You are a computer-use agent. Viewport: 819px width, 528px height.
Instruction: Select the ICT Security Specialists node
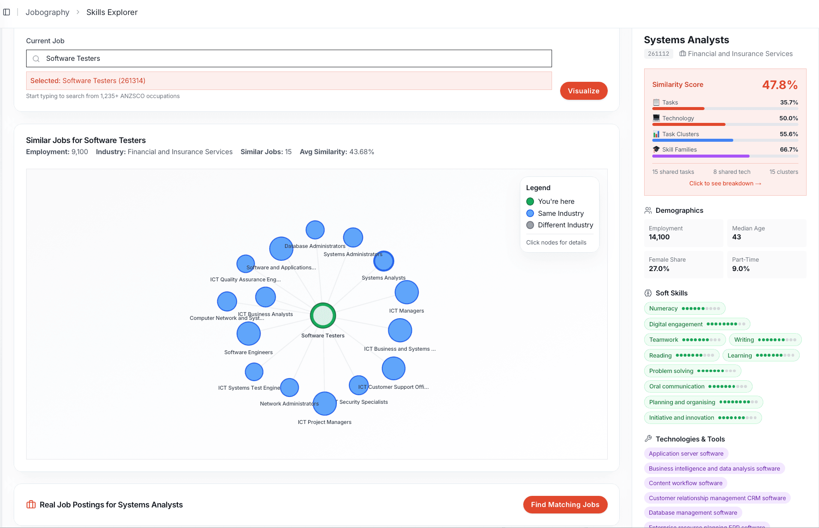[x=359, y=385]
